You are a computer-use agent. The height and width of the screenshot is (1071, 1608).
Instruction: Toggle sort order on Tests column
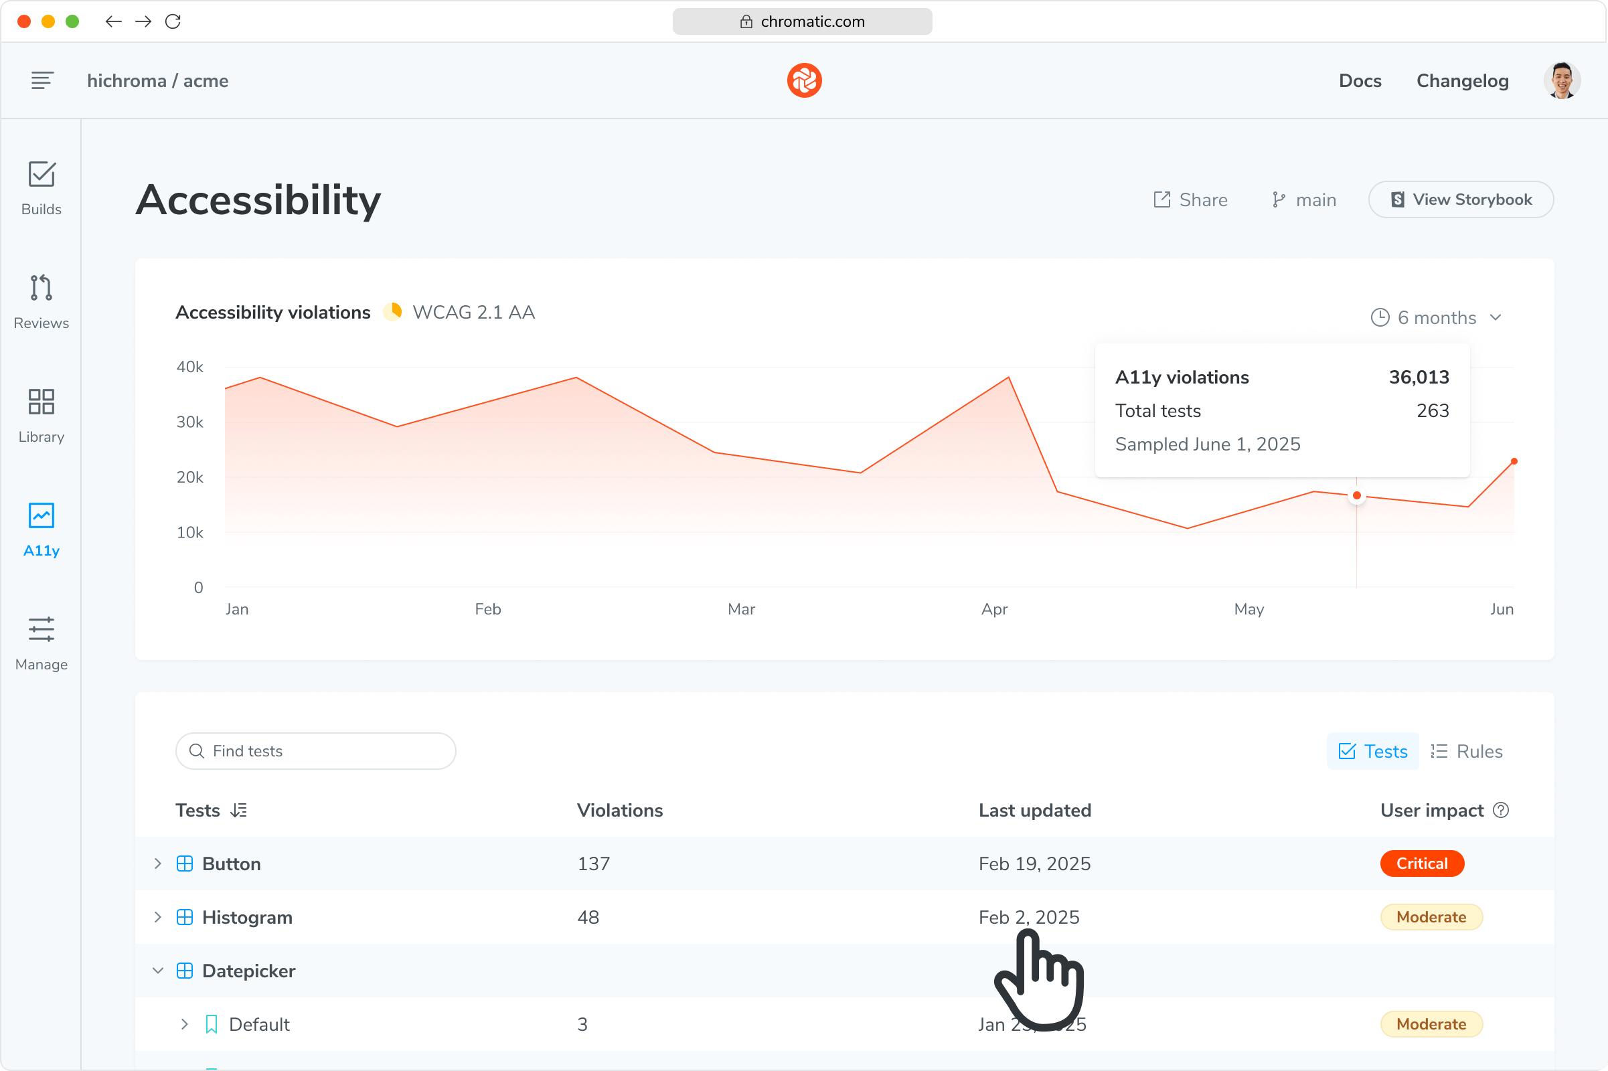pos(239,810)
